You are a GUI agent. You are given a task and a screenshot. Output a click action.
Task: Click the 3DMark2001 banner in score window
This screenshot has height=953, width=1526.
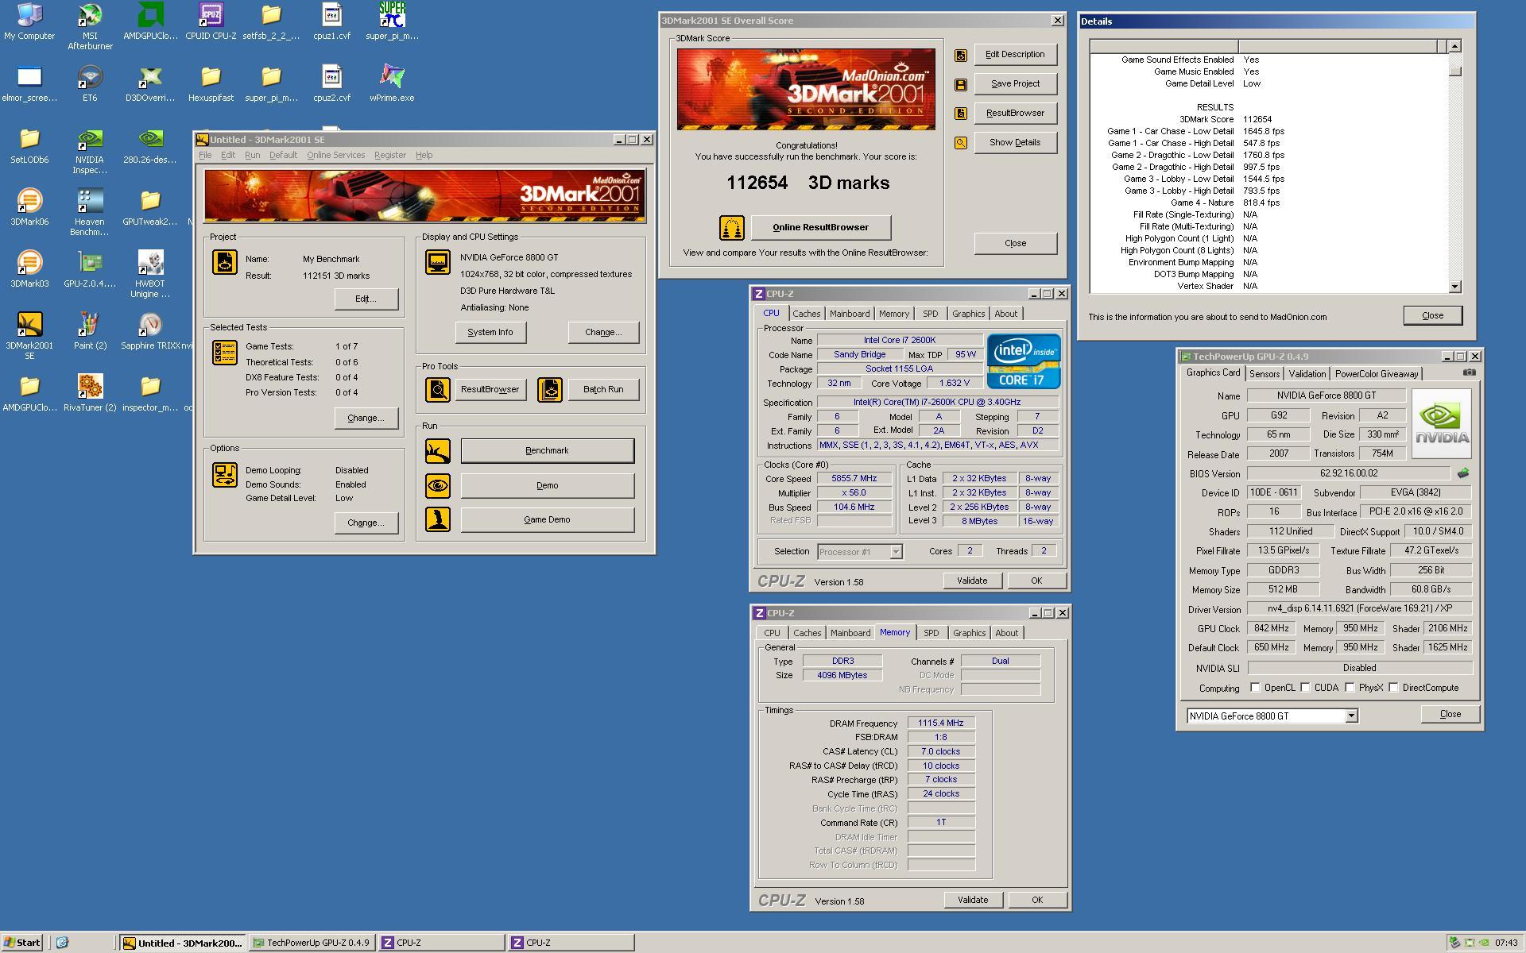(806, 89)
